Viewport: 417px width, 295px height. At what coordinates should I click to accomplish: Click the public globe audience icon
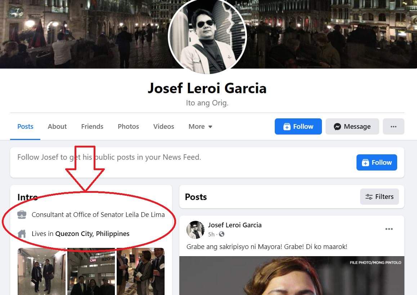[x=221, y=234]
